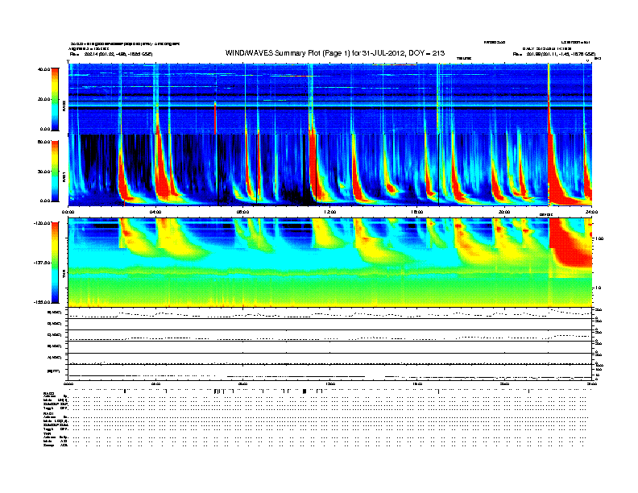Click the WIND/WAVES Summary Plot title
The image size is (638, 493).
335,53
